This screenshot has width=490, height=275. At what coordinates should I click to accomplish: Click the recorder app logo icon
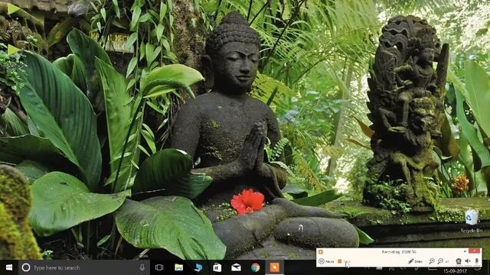point(321,251)
